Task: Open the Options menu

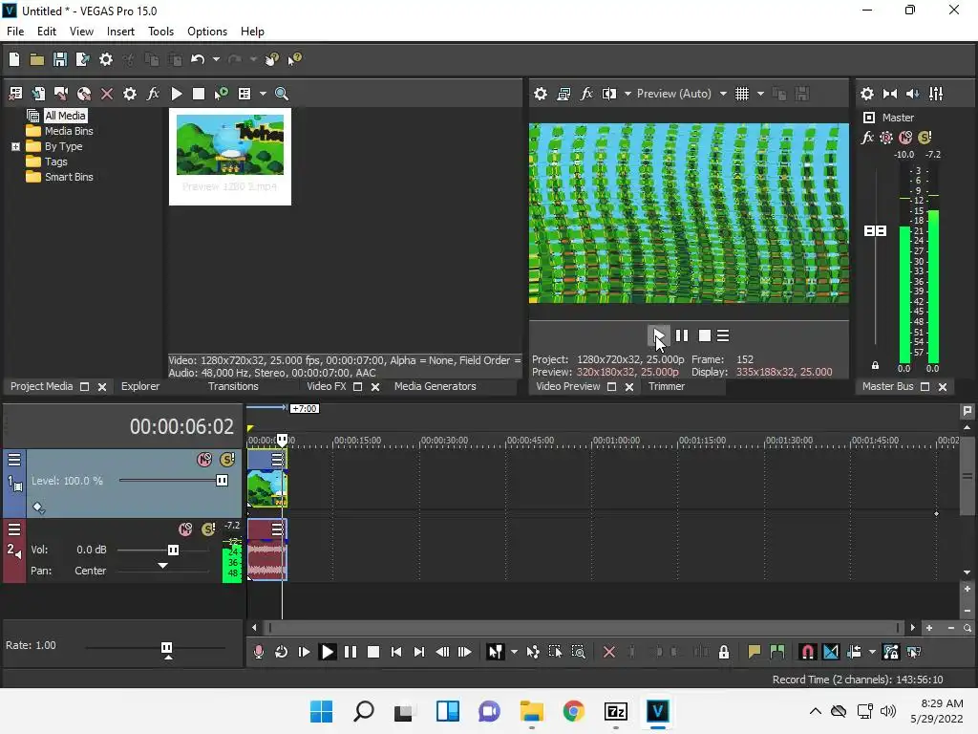Action: [x=207, y=32]
